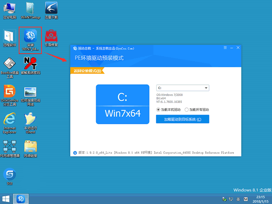The width and height of the screenshot is (272, 204).
Task: Select 加载所有驱动 radio option
Action: tap(187, 110)
